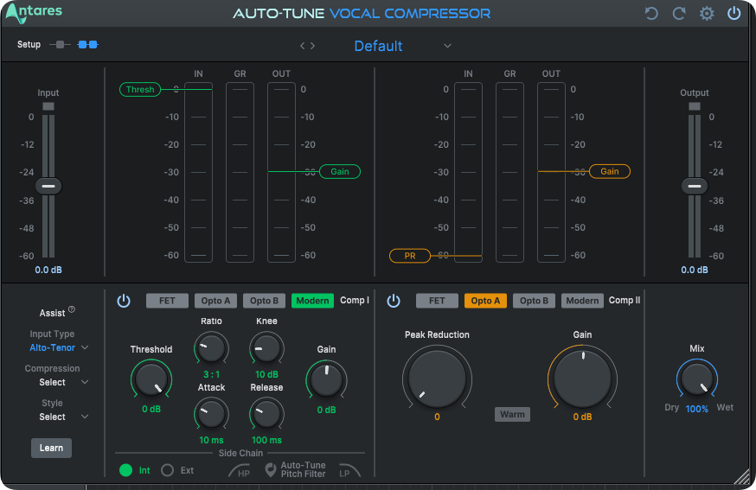756x490 pixels.
Task: Click the green Gain handle on Comp I meter
Action: click(339, 171)
